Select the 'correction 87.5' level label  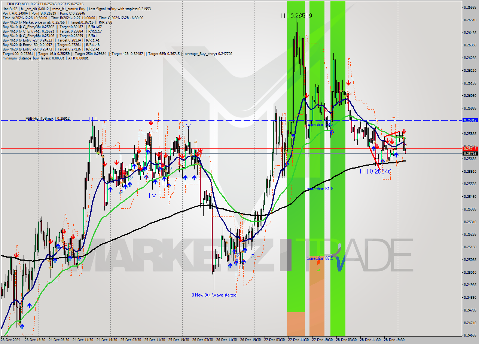320,258
